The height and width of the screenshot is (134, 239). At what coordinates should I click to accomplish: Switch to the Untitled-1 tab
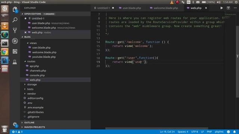[x=104, y=8]
